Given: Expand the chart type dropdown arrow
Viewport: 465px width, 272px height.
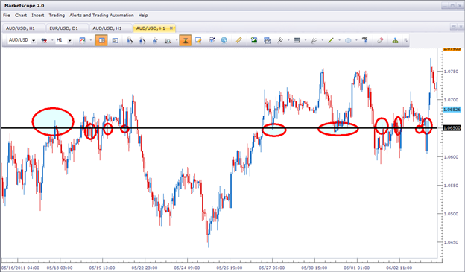Looking at the screenshot, I should [91, 40].
